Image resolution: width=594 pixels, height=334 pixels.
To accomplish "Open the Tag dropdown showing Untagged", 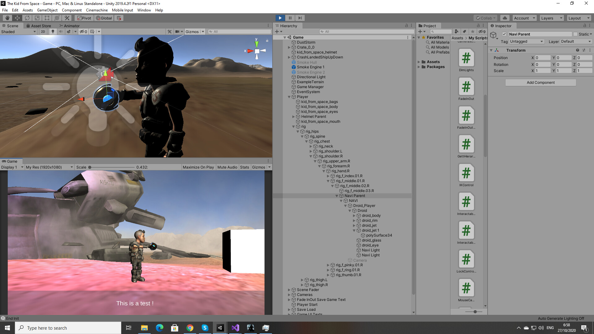I will (x=527, y=41).
